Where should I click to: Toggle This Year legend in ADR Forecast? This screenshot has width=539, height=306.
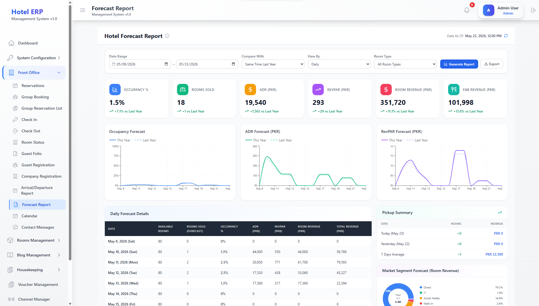coord(256,140)
